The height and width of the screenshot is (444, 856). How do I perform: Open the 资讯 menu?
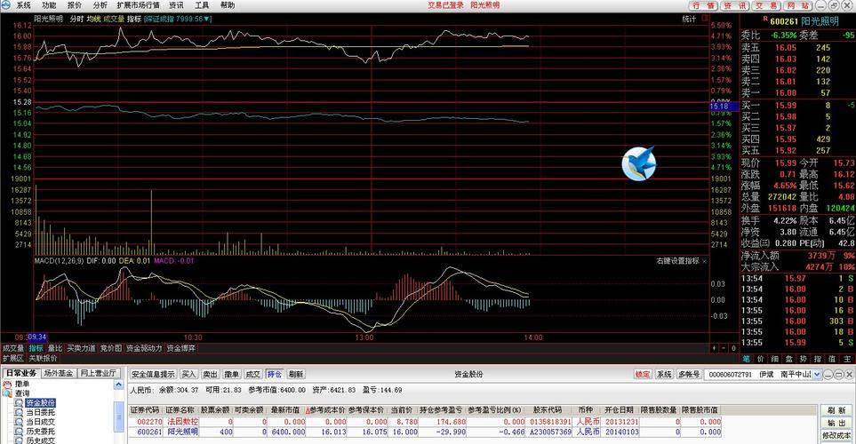pyautogui.click(x=176, y=5)
